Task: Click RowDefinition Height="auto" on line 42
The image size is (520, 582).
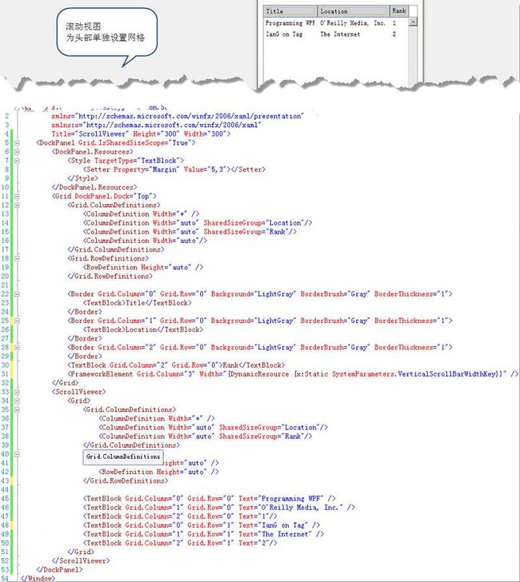Action: click(x=158, y=472)
